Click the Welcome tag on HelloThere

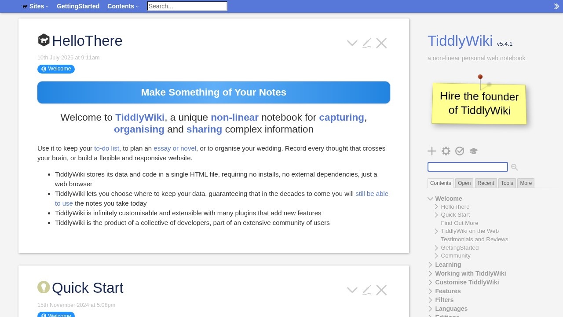coord(56,69)
